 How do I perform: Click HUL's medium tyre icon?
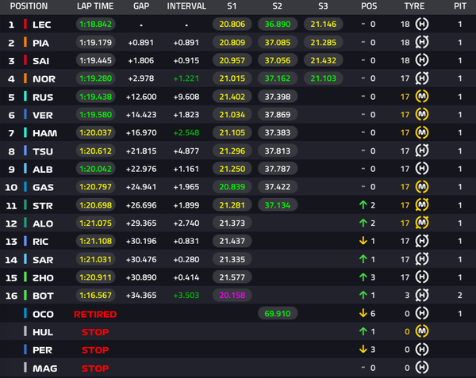click(x=422, y=331)
